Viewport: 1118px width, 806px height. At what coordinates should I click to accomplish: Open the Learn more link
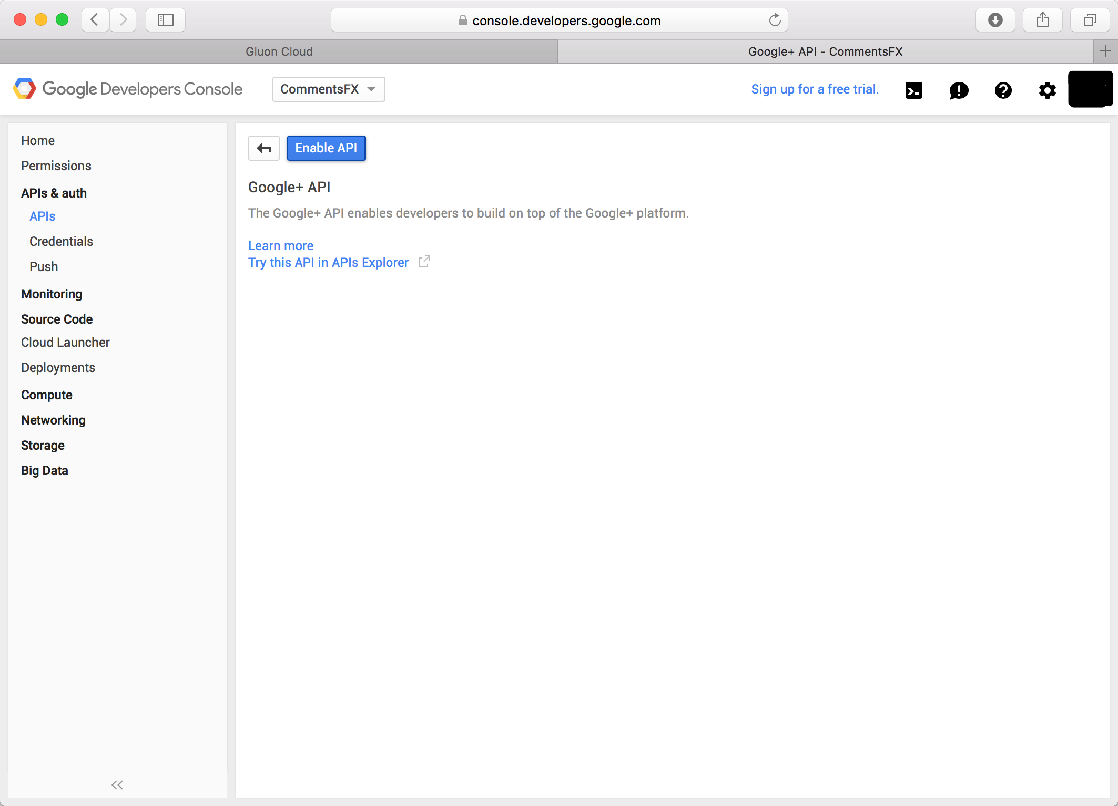[x=281, y=246]
